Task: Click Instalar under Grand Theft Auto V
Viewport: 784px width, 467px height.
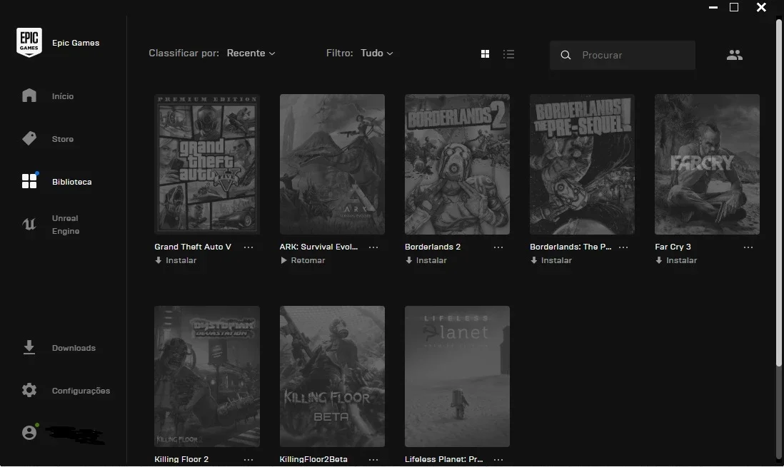Action: pyautogui.click(x=176, y=260)
